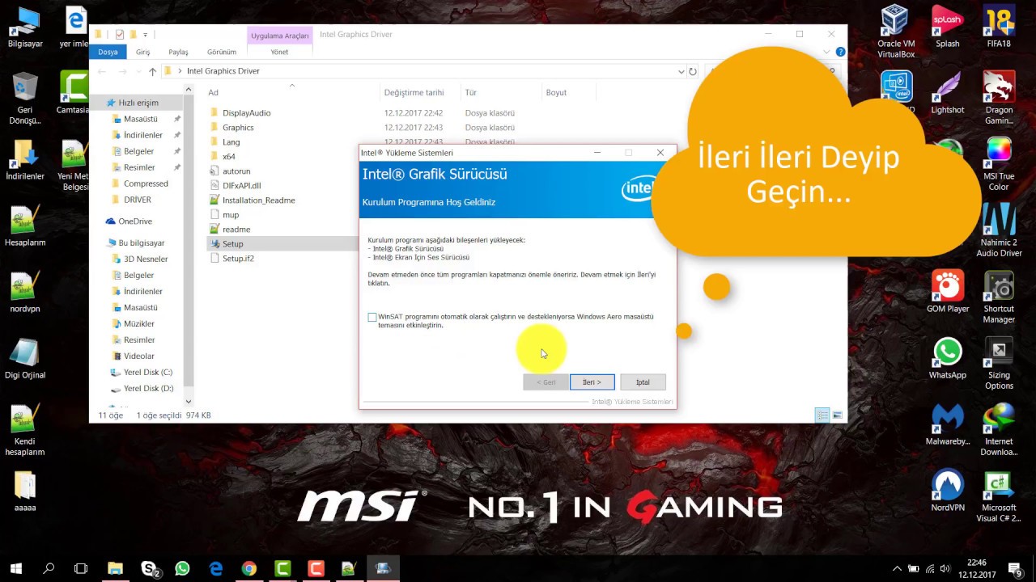Sort files by Ad column header
This screenshot has width=1036, height=582.
tap(291, 92)
